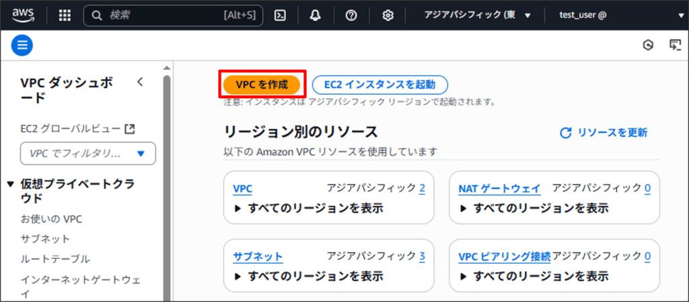
Task: Expand all regions under NAT gateway card
Action: (534, 208)
